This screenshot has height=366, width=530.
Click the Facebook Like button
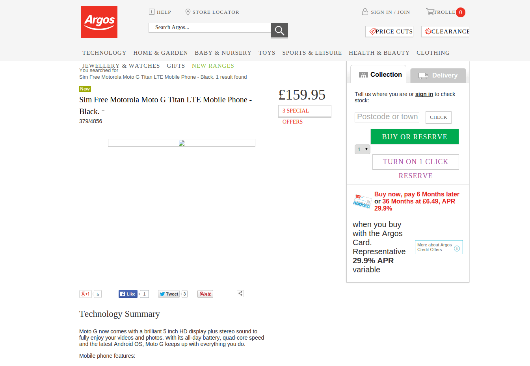point(128,294)
